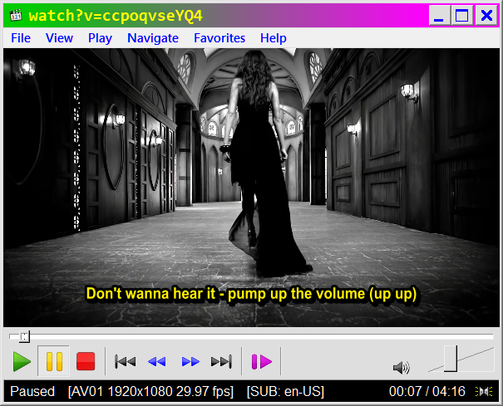The width and height of the screenshot is (503, 406).
Task: Click the blue rewind arrows
Action: click(x=157, y=362)
